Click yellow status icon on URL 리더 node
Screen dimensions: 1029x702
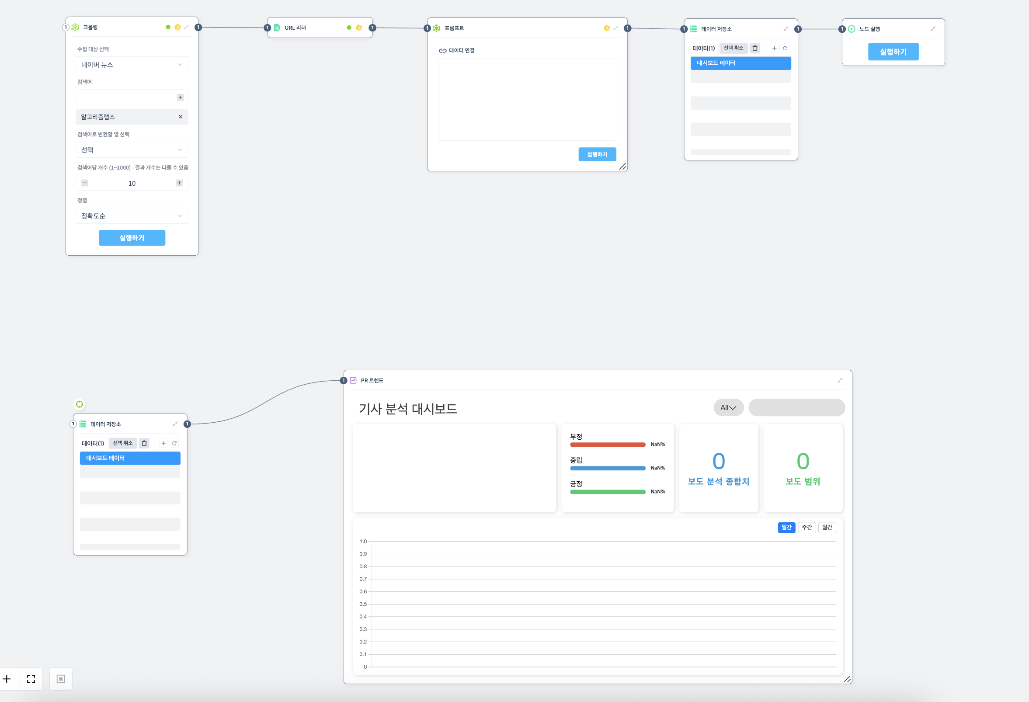click(359, 28)
